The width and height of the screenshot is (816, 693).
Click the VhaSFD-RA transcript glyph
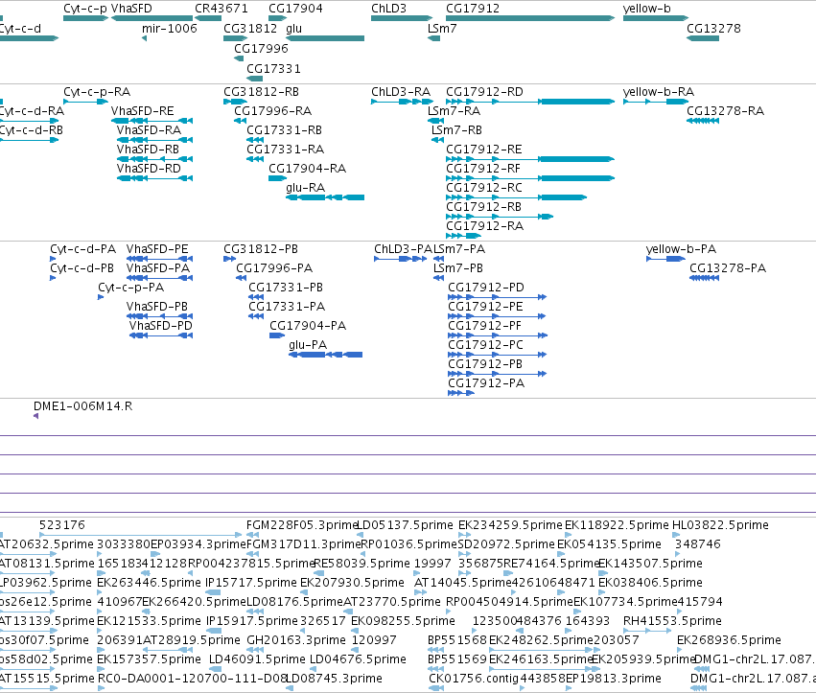154,140
